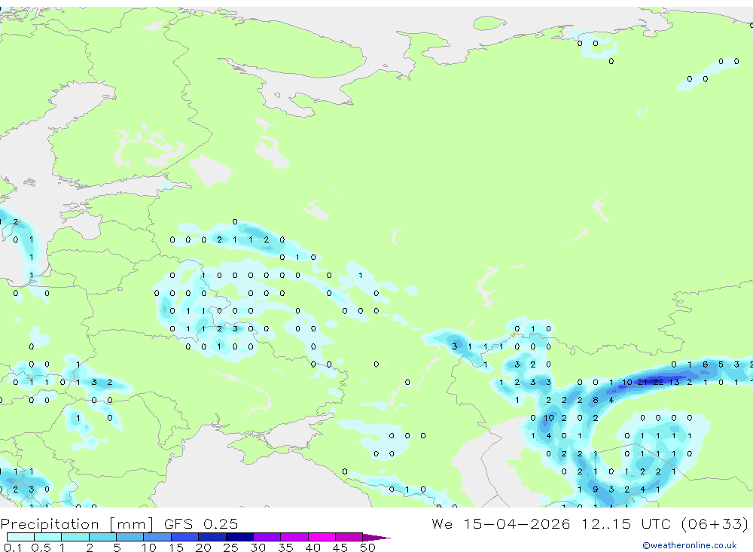753x552 pixels.
Task: Click the '21' precipitation value on the map
Action: pos(642,383)
